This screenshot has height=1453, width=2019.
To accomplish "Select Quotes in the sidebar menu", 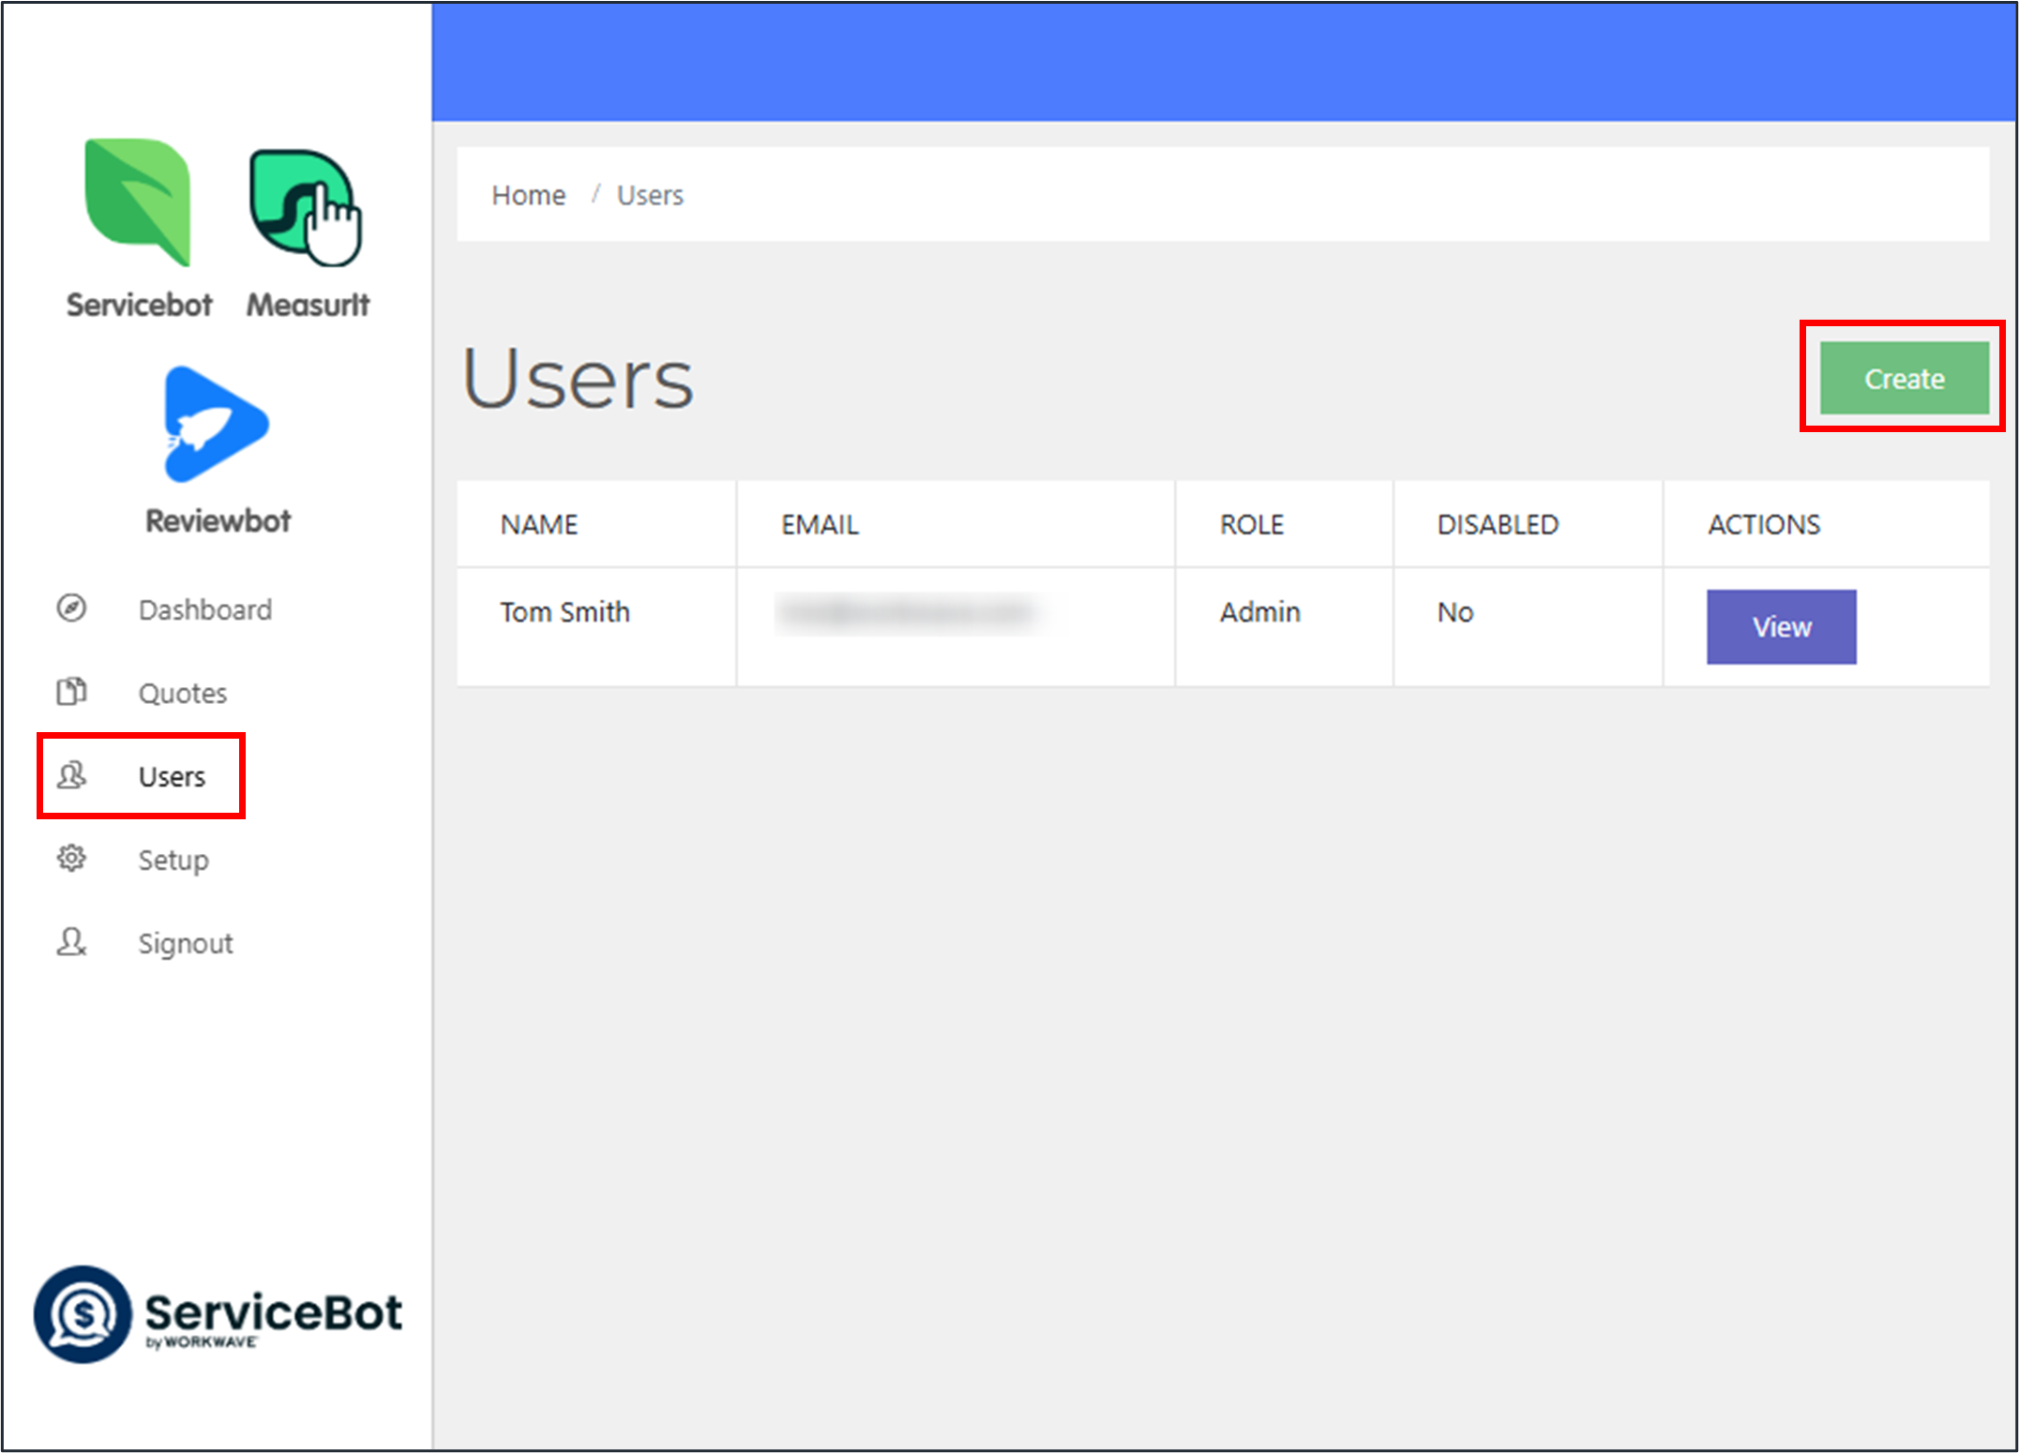I will (182, 692).
